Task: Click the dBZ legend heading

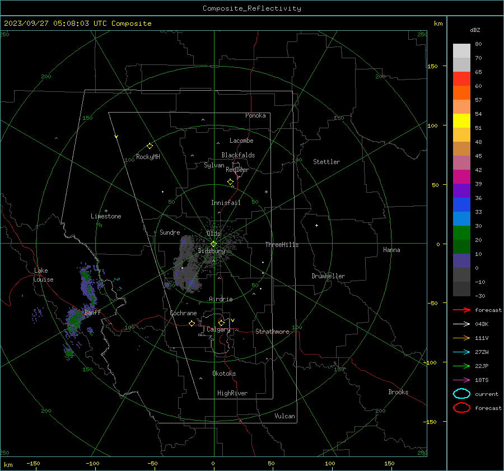Action: [x=475, y=30]
